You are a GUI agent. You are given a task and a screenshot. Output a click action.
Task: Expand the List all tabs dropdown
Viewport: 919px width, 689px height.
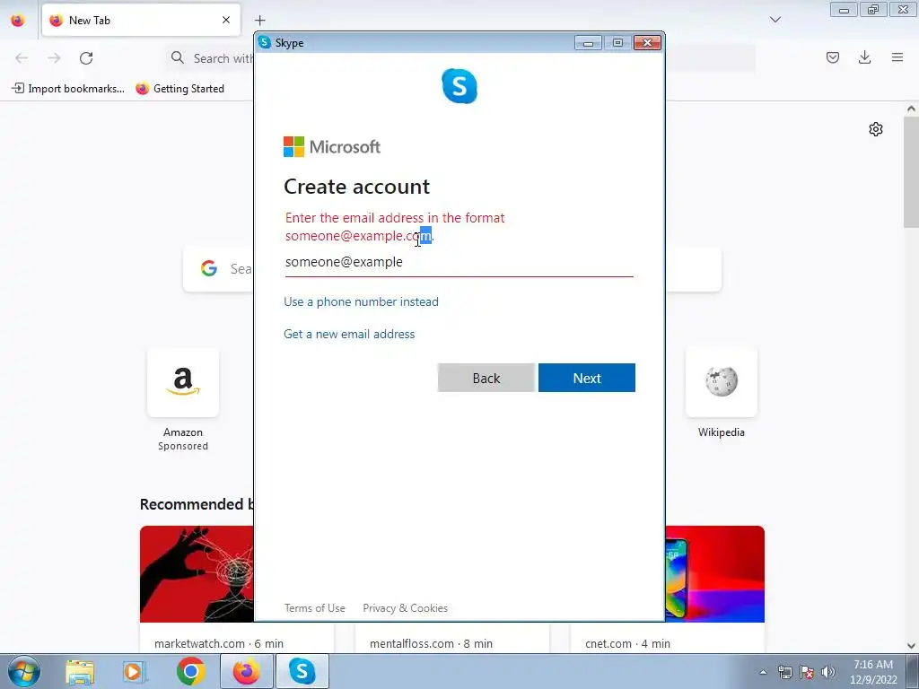(775, 20)
